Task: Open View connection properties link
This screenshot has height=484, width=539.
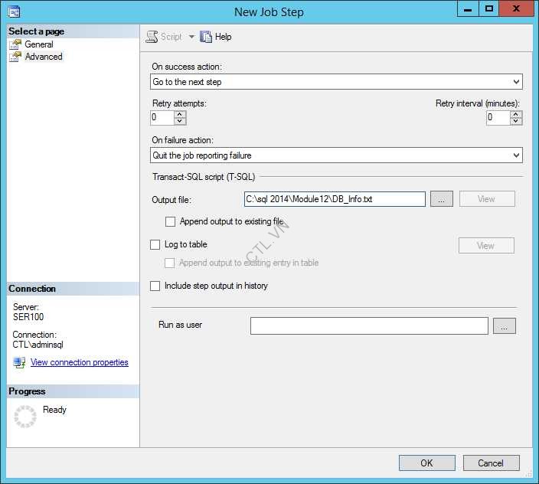Action: click(x=80, y=362)
